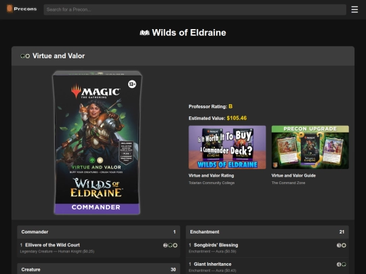Click the Wilds of Eldraine heading
This screenshot has width=366, height=274.
coord(189,32)
